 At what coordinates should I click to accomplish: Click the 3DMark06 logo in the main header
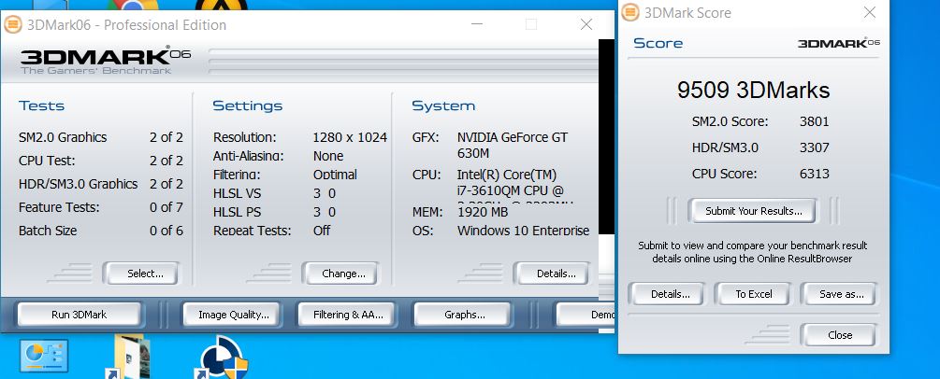coord(105,60)
